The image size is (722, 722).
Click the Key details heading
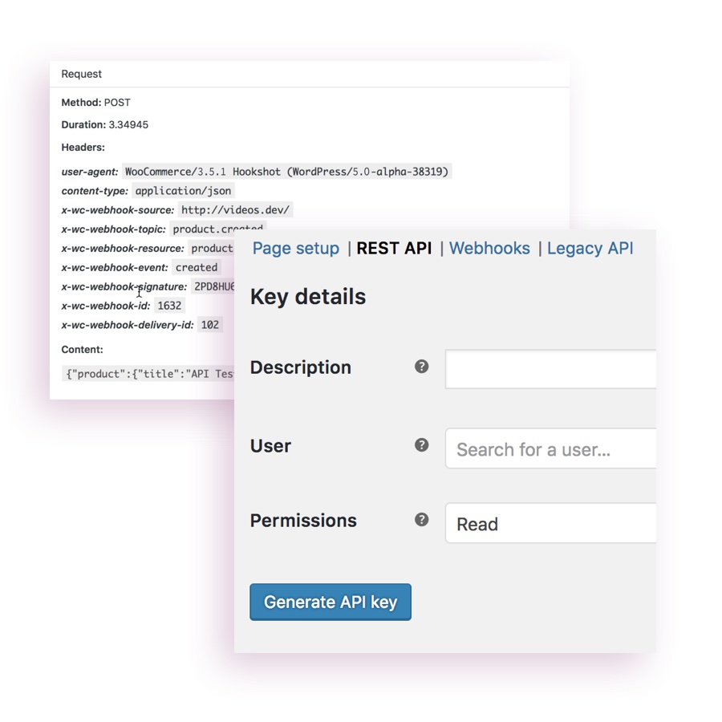(x=308, y=297)
